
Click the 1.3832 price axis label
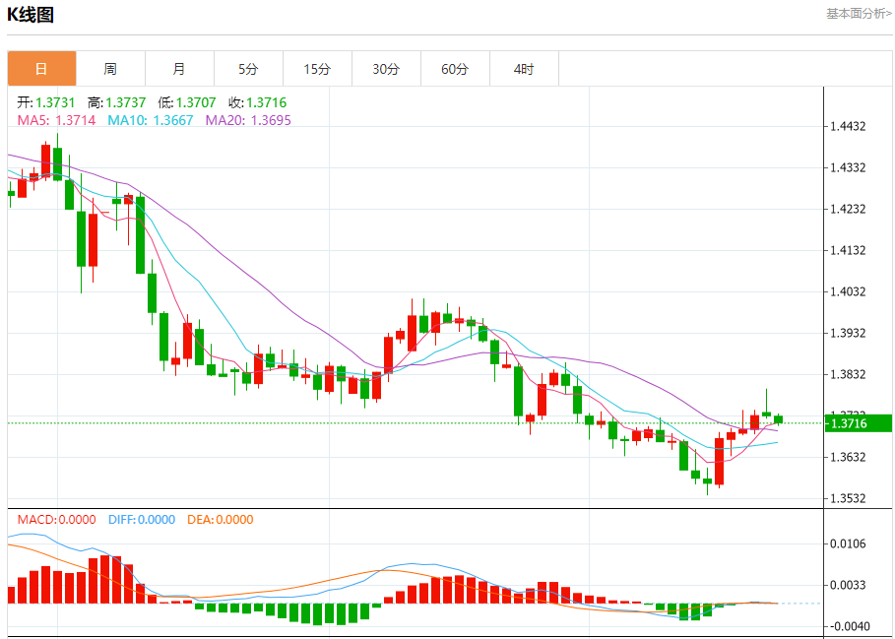pos(849,374)
